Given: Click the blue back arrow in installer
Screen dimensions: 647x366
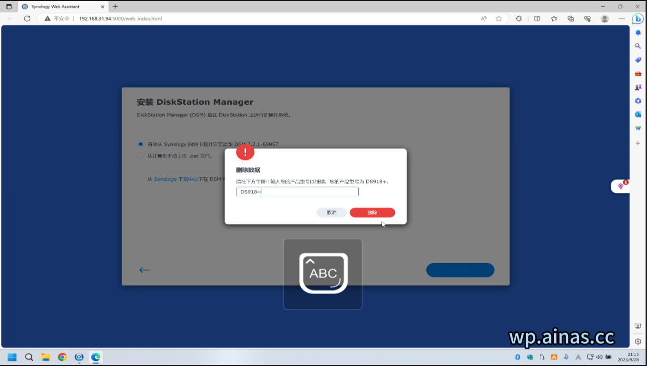Looking at the screenshot, I should tap(145, 270).
